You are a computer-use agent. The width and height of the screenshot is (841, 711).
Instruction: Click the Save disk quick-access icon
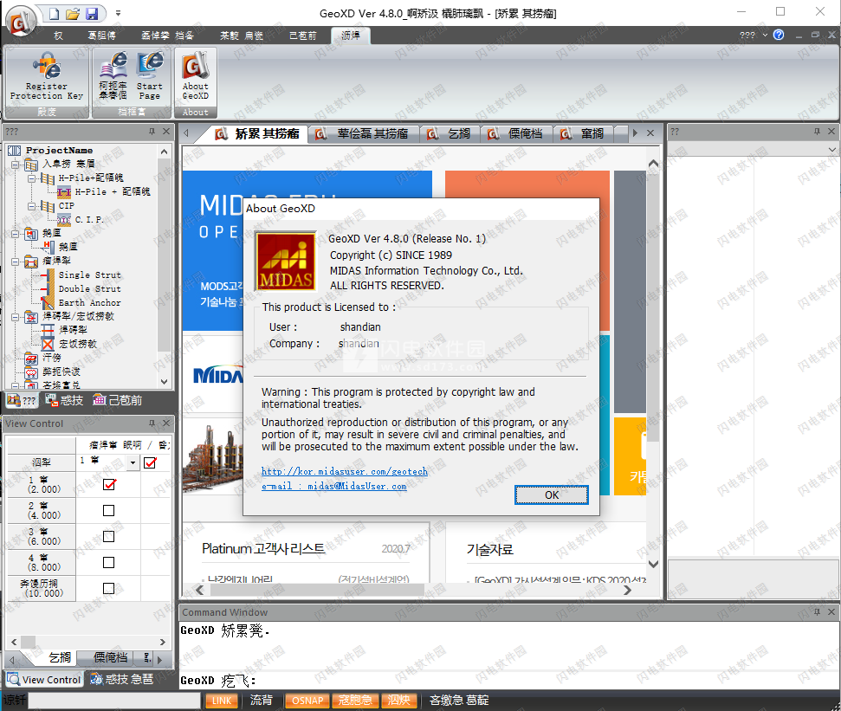tap(92, 13)
